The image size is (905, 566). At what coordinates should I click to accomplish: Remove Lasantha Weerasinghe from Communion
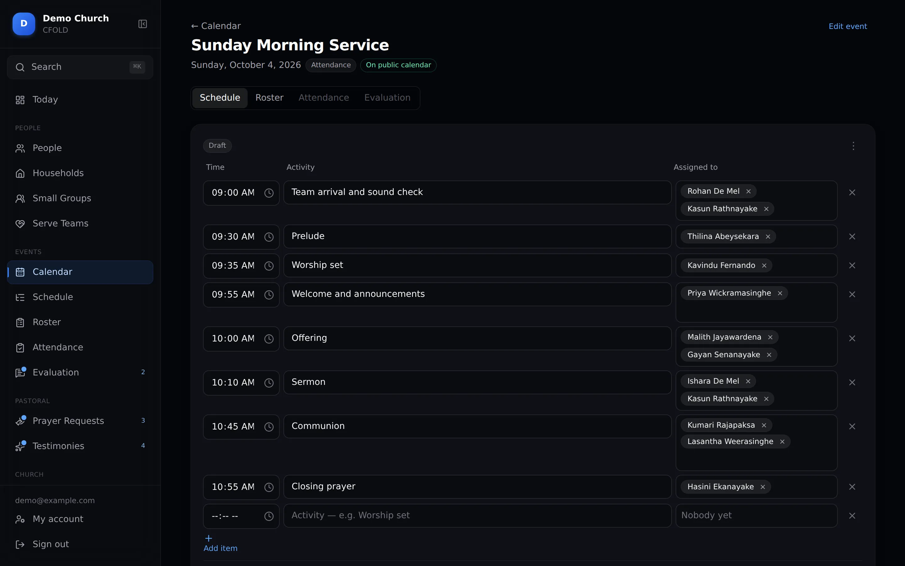coord(782,442)
